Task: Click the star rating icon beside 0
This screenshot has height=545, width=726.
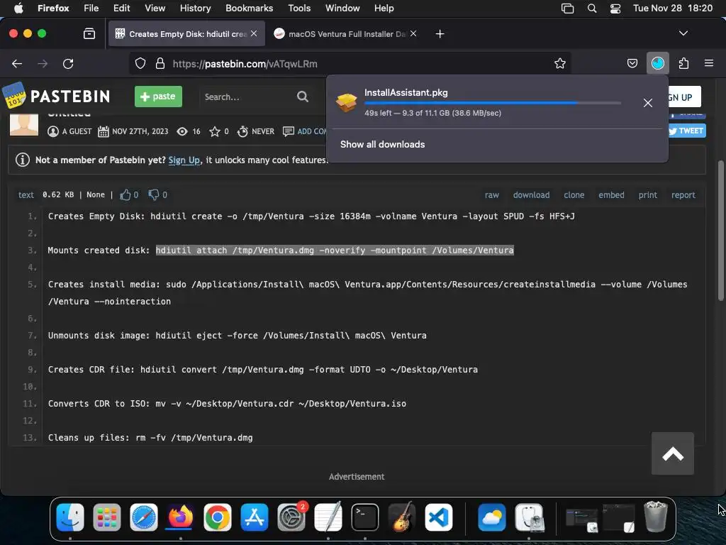Action: 214,131
